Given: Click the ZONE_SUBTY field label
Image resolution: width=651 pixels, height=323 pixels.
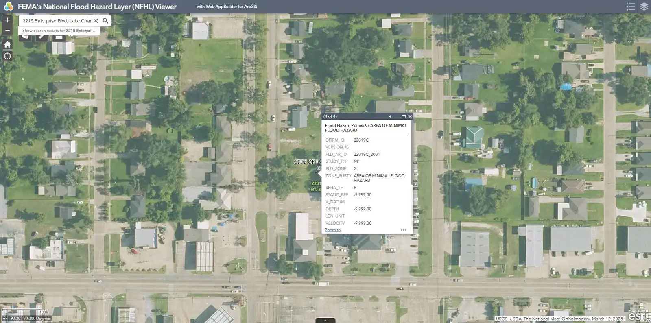Looking at the screenshot, I should pyautogui.click(x=338, y=176).
